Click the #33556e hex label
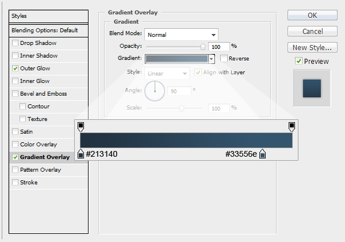Viewport: 345px width, 242px height. (241, 154)
